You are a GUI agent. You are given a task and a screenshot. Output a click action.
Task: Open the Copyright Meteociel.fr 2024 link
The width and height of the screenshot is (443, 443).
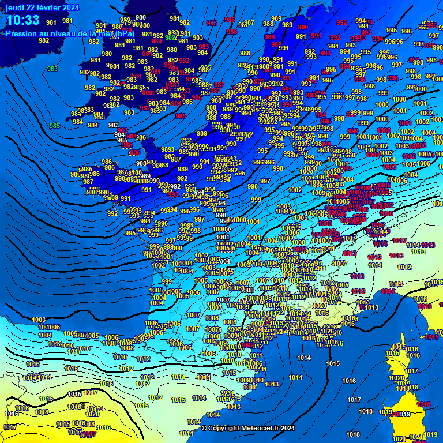click(248, 427)
